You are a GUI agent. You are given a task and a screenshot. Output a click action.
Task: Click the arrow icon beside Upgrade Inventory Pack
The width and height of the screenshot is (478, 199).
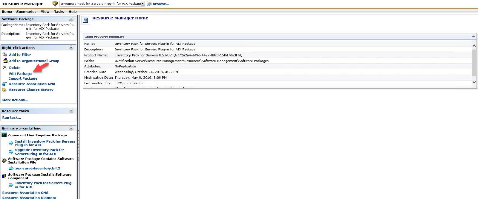point(11,152)
